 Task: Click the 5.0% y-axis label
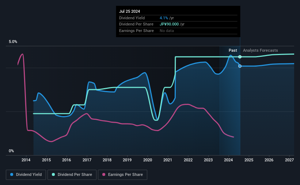point(13,42)
